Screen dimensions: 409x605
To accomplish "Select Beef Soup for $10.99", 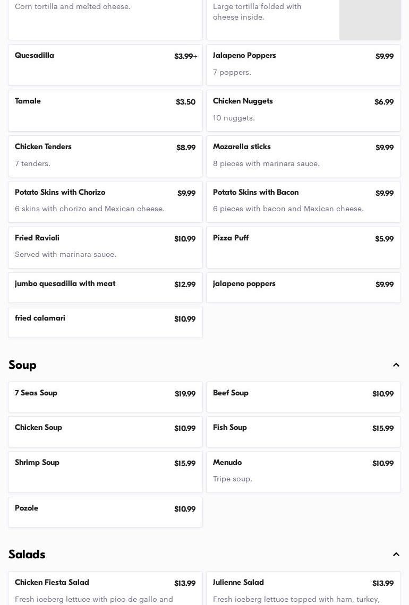I will tap(303, 397).
